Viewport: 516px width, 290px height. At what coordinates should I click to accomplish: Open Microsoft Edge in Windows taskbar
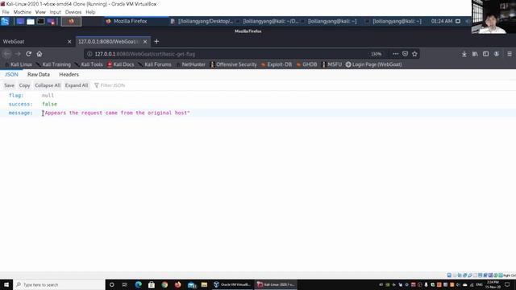(138, 284)
